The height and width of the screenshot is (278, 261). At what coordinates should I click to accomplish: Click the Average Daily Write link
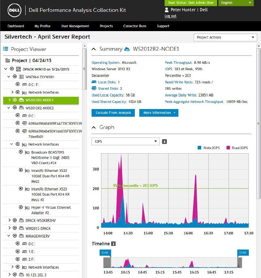(181, 95)
